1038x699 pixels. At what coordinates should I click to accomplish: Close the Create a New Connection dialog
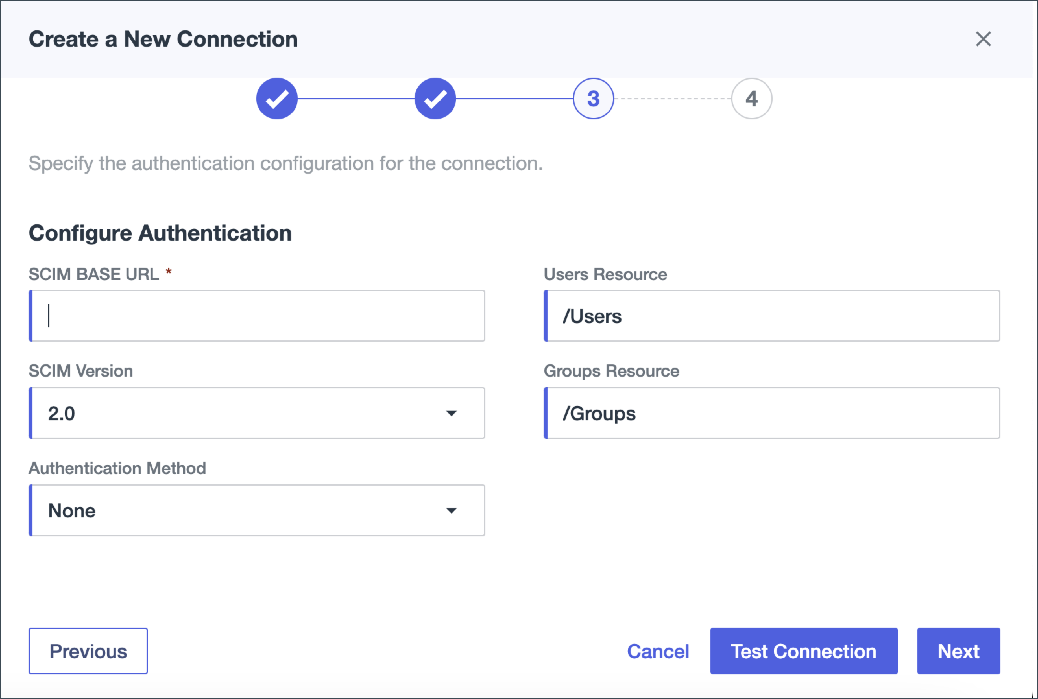coord(983,39)
